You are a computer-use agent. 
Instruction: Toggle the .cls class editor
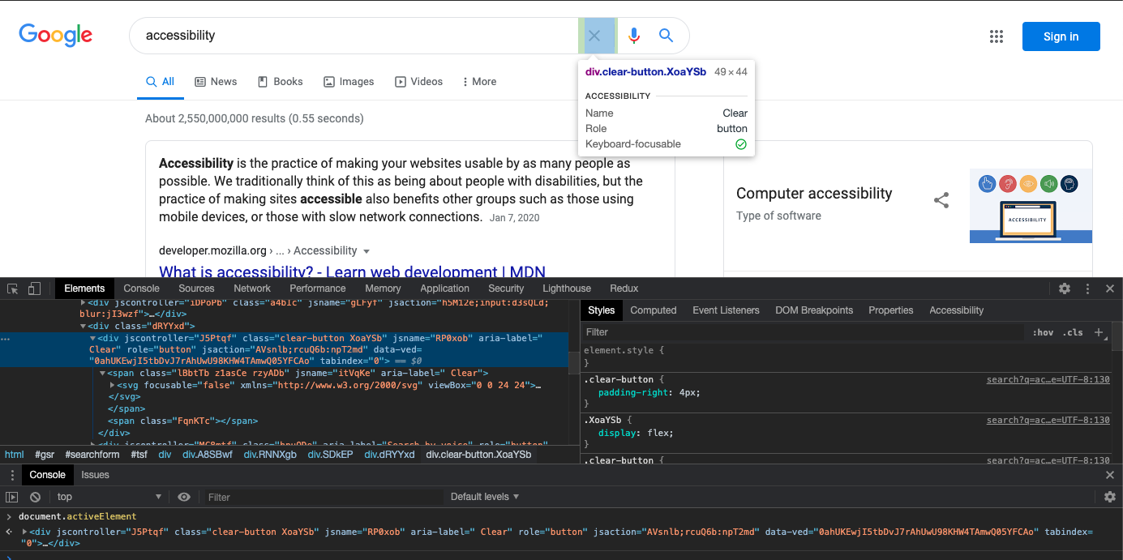pyautogui.click(x=1074, y=332)
